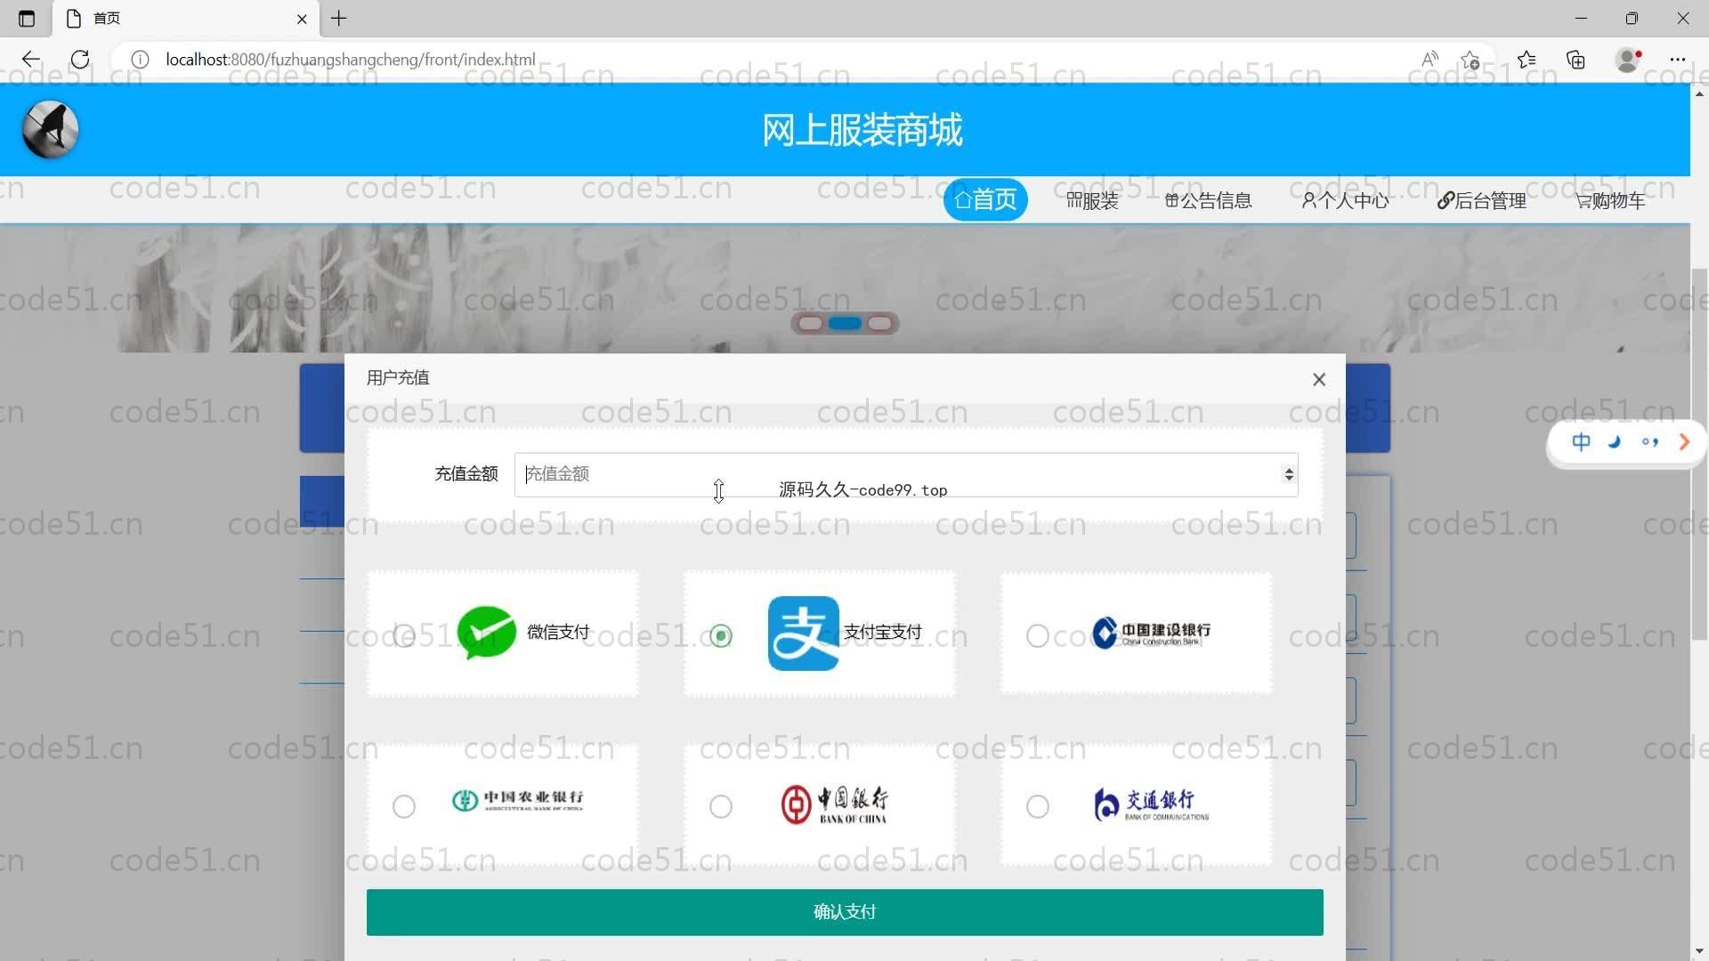Open a new browser tab
Image resolution: width=1709 pixels, height=961 pixels.
click(x=339, y=19)
